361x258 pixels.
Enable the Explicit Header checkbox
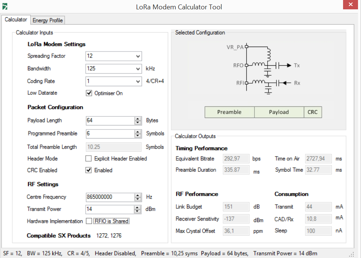89,158
